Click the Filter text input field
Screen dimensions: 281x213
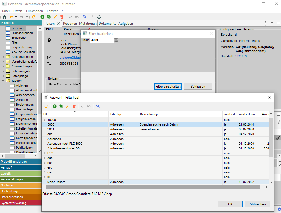(x=102, y=40)
